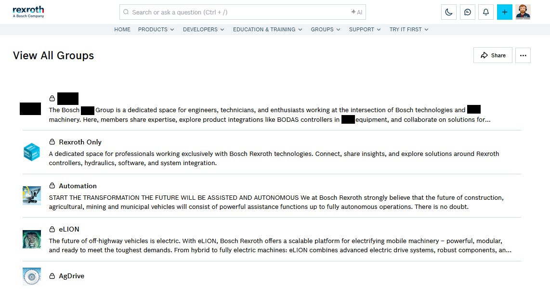This screenshot has width=550, height=297.
Task: Open the SUPPORT dropdown menu
Action: click(x=365, y=29)
